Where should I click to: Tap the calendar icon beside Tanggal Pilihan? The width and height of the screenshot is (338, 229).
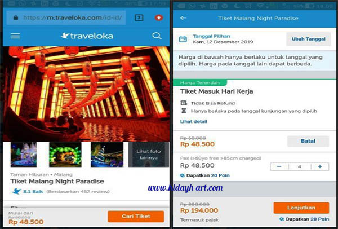(183, 39)
